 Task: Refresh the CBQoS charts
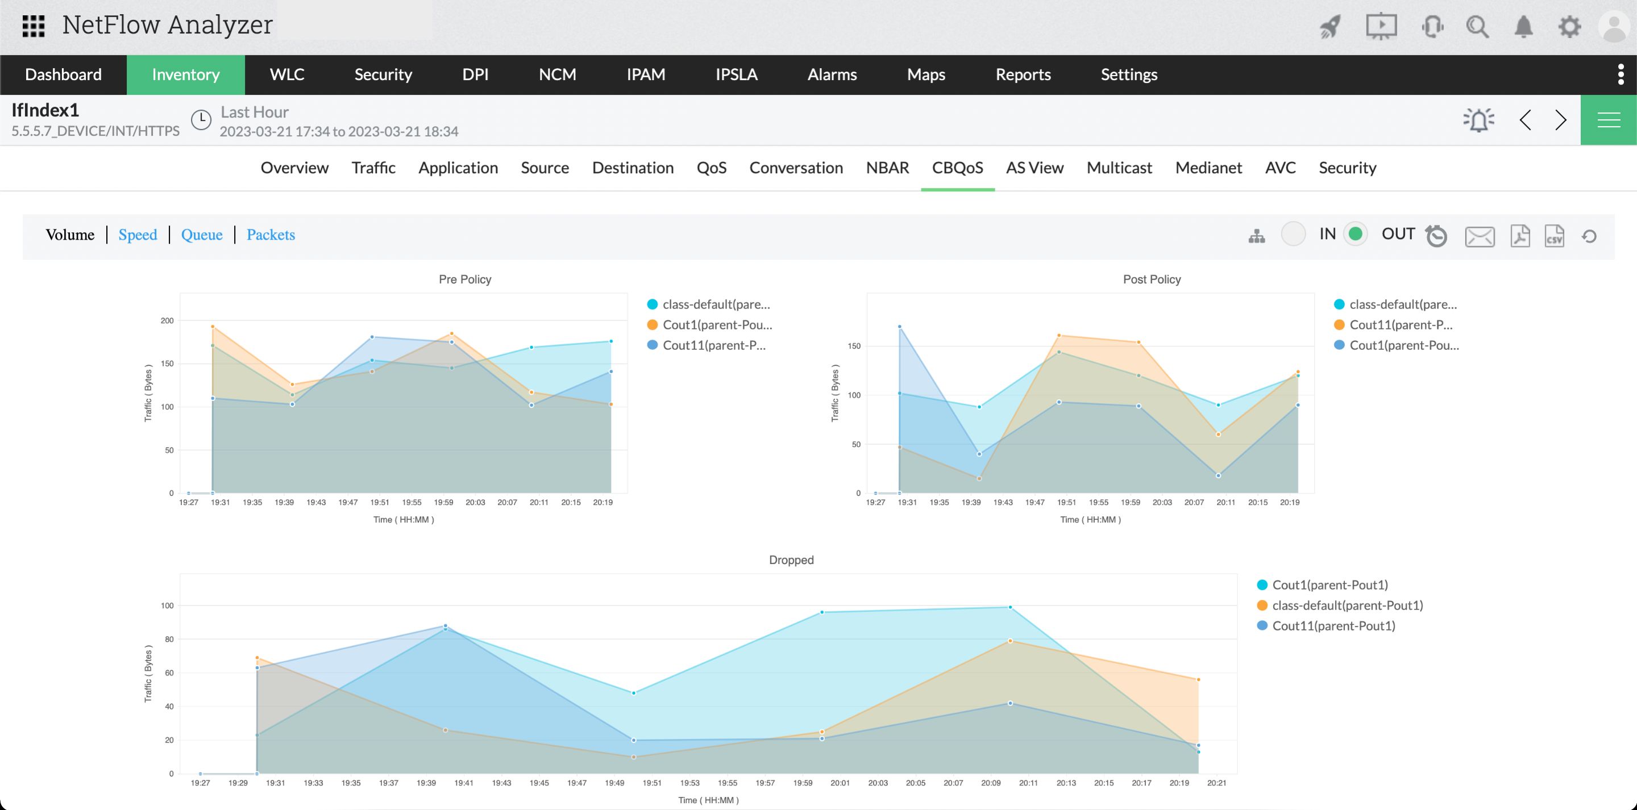click(x=1589, y=236)
